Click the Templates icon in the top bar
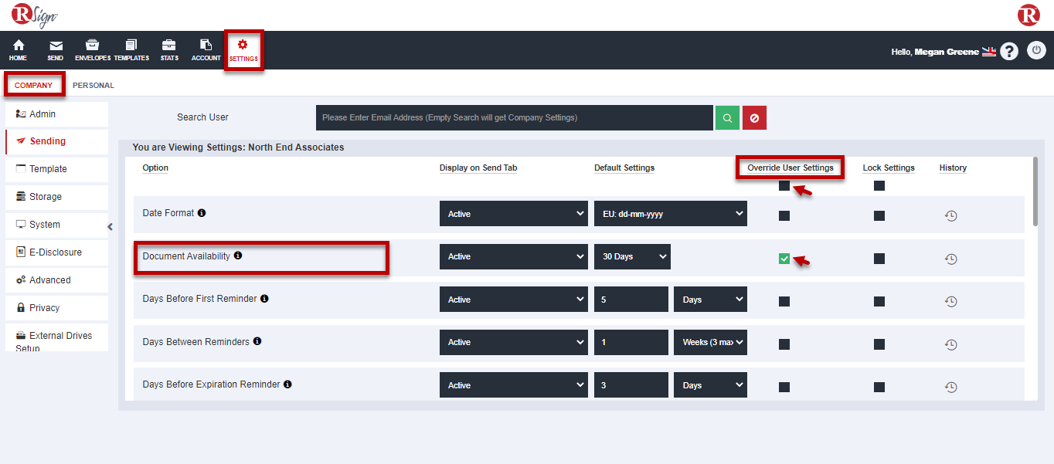The height and width of the screenshot is (464, 1054). [x=131, y=49]
